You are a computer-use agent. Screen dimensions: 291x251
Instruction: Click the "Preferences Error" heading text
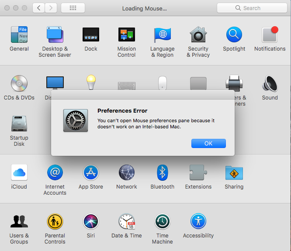click(122, 111)
